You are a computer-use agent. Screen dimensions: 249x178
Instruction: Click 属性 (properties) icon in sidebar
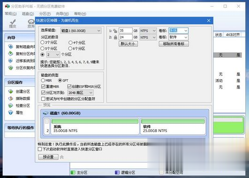11,112
